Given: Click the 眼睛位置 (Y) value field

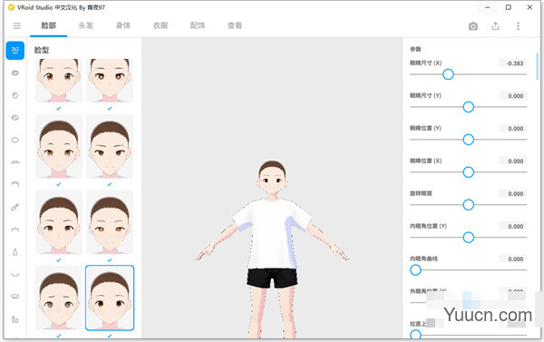Looking at the screenshot, I should coord(513,129).
